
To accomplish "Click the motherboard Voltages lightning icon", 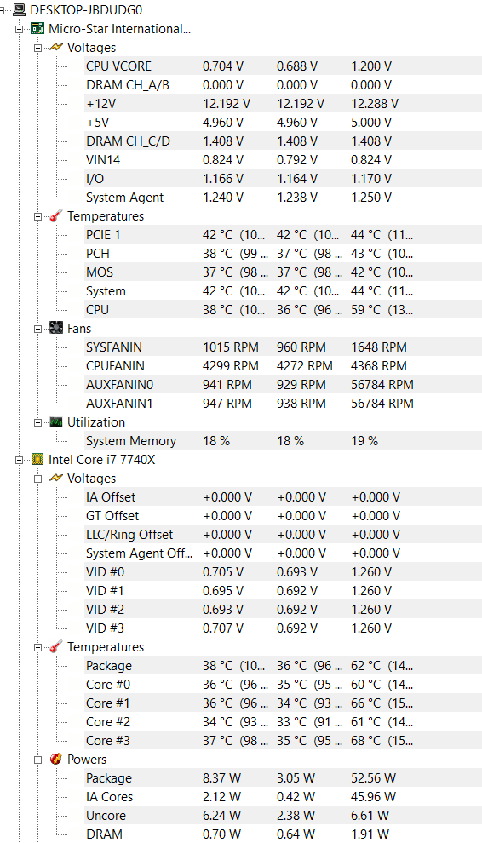I will click(x=56, y=48).
